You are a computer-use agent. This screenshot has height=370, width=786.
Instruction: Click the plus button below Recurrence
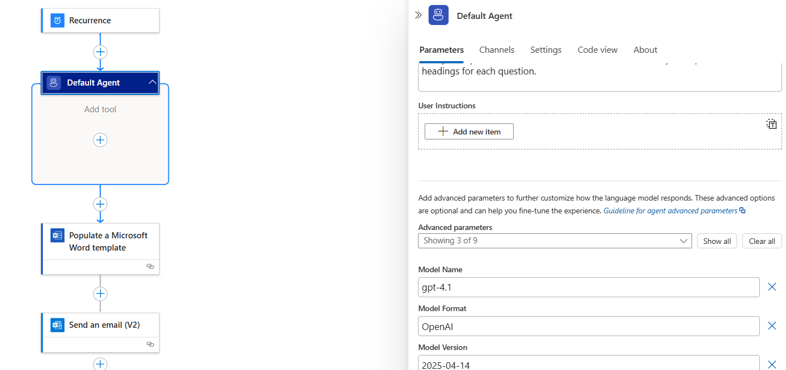pyautogui.click(x=100, y=52)
